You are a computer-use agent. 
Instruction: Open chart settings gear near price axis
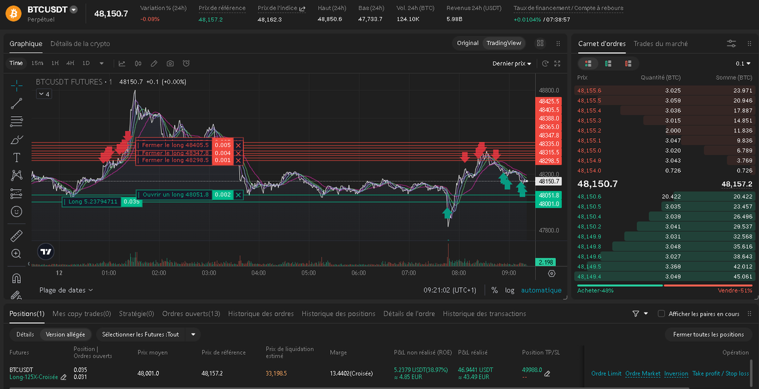tap(552, 273)
